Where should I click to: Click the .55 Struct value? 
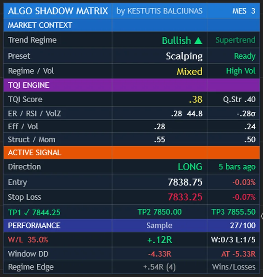coord(160,140)
